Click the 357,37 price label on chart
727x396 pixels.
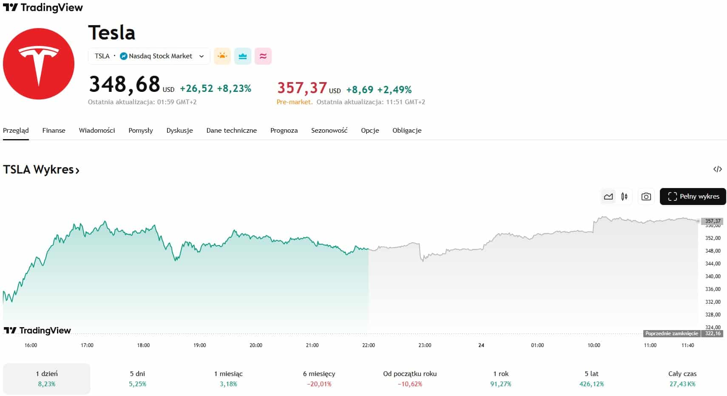[713, 221]
